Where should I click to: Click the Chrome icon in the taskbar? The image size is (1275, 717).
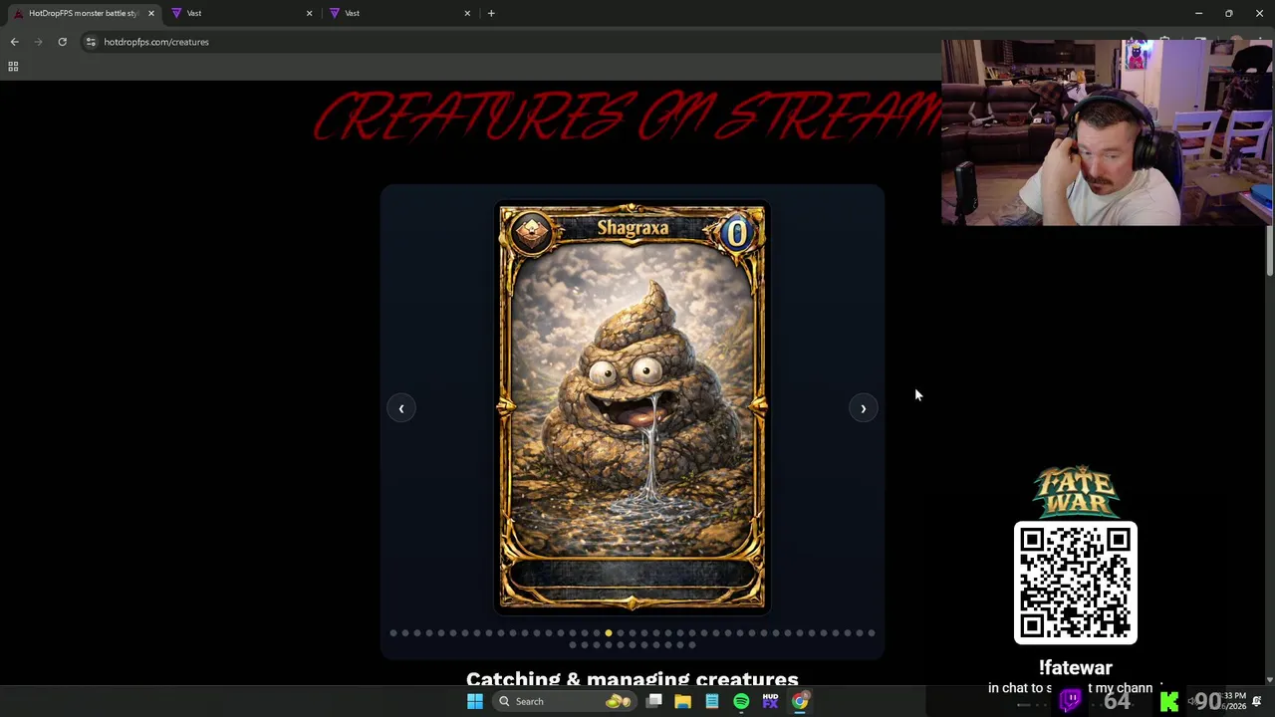click(x=800, y=701)
